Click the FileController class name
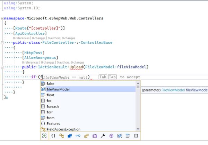Image resolution: width=208 pixels, height=145 pixels. pyautogui.click(x=58, y=42)
